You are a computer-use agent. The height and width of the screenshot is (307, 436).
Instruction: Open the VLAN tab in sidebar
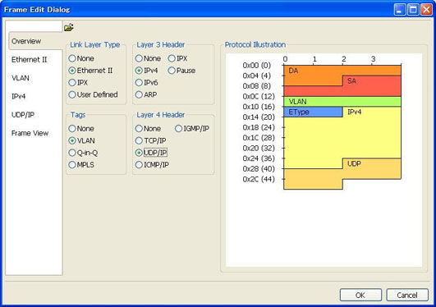[x=21, y=78]
